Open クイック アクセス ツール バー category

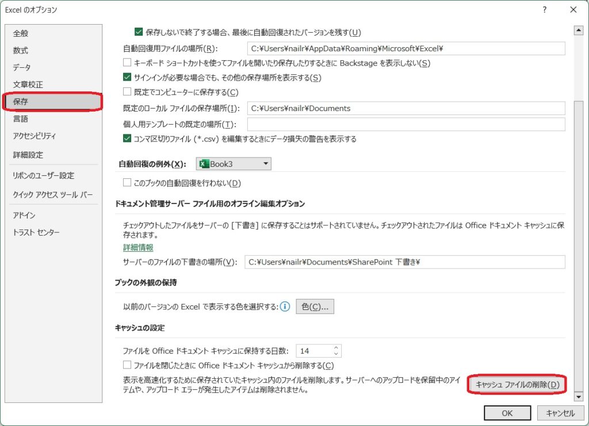point(52,194)
